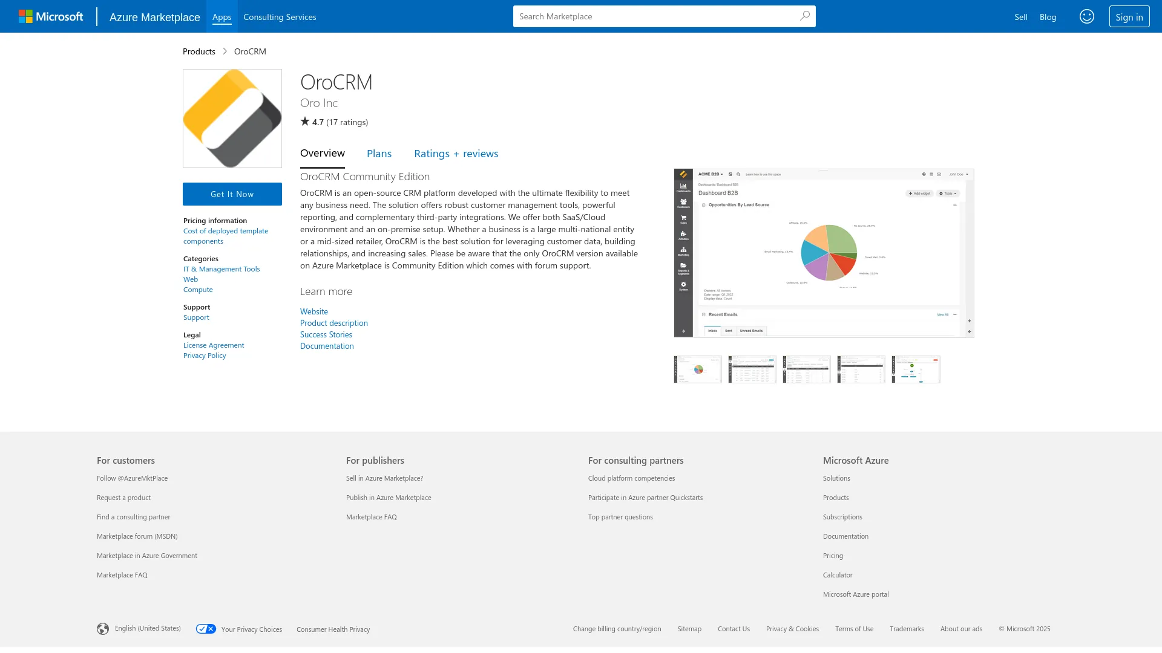Click the privacy choices toggle icon
This screenshot has height=653, width=1162.
[x=206, y=629]
